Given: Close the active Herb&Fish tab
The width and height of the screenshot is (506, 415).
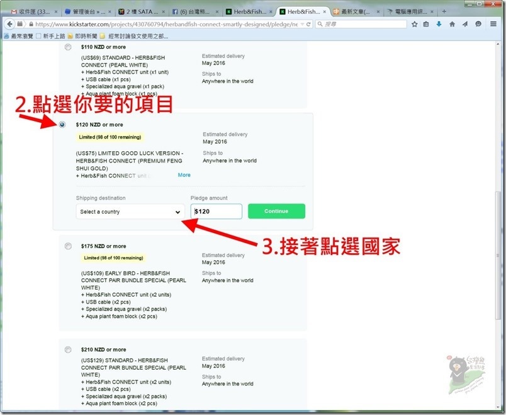Looking at the screenshot, I should (x=325, y=12).
